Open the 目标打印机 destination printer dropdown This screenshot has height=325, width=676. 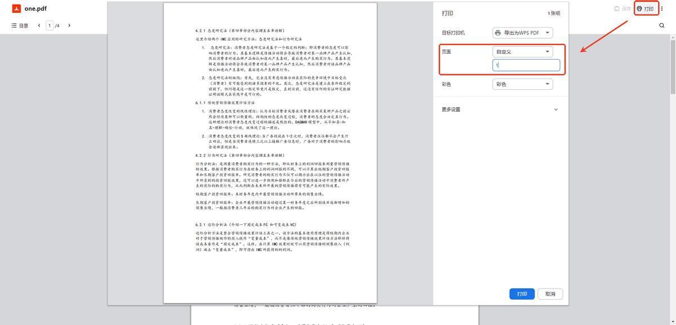tap(522, 33)
